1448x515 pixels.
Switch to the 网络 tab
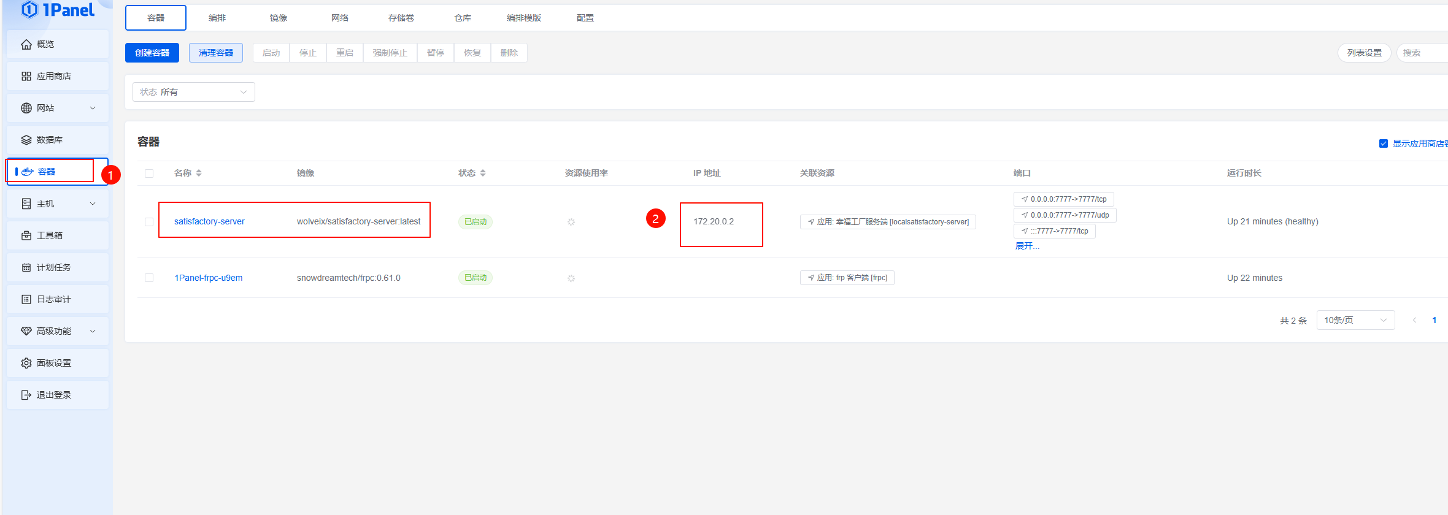tap(340, 18)
